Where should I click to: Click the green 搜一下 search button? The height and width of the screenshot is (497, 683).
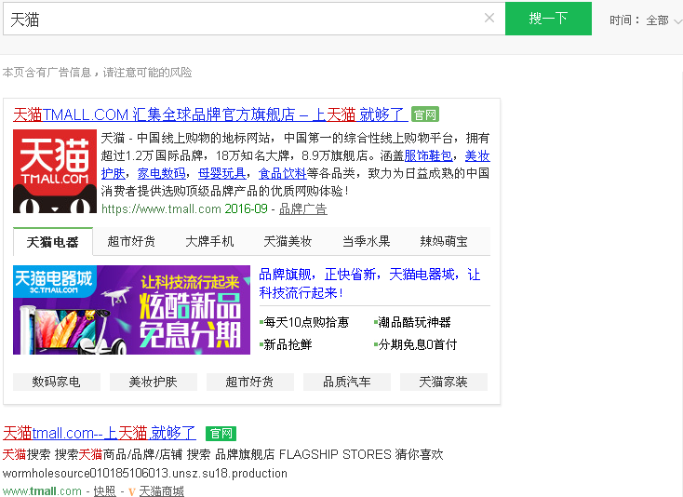click(548, 19)
